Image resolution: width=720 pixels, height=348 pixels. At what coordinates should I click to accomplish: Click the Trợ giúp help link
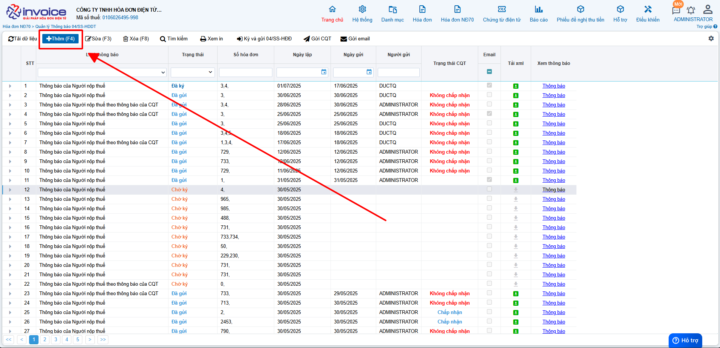pos(707,26)
